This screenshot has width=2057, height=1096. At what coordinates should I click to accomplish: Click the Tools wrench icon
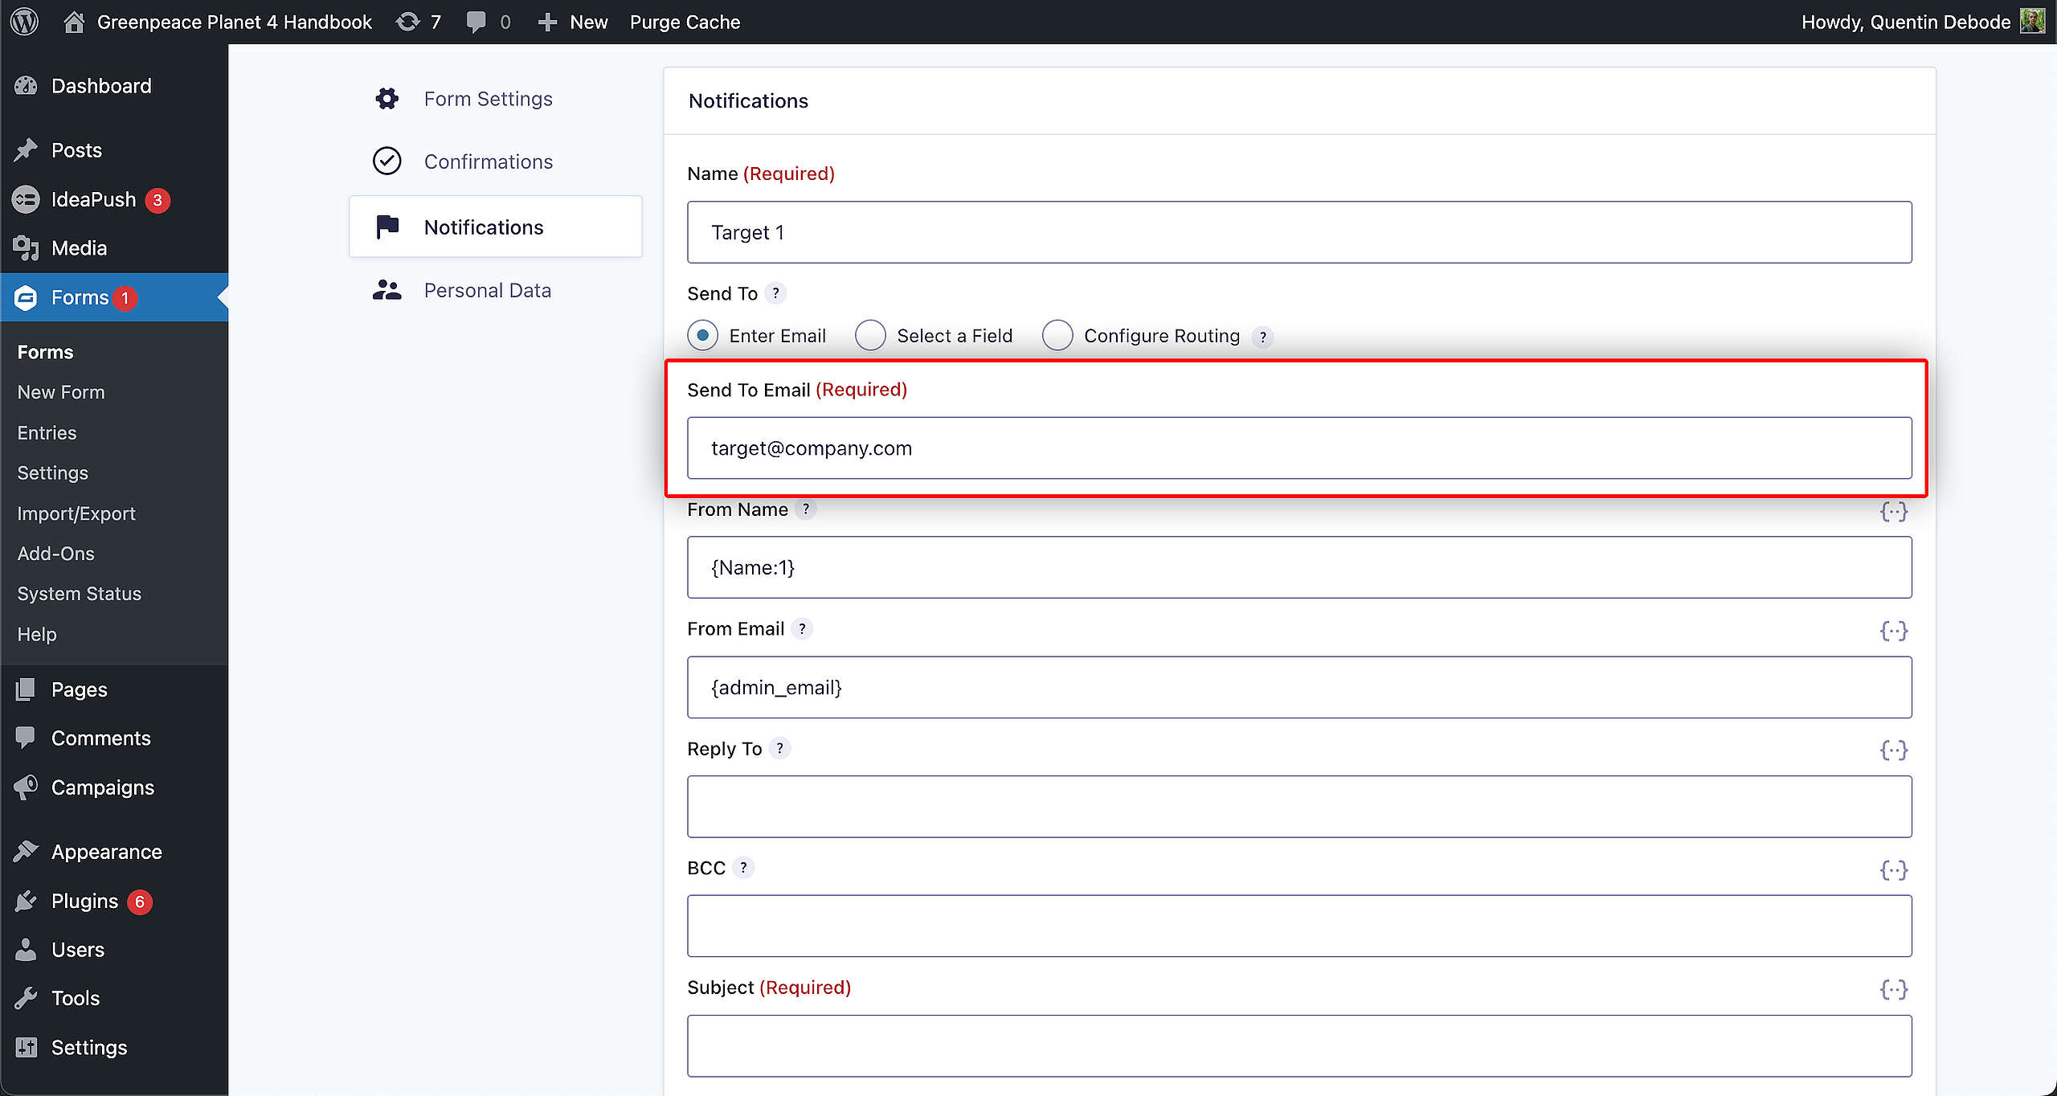pos(26,998)
